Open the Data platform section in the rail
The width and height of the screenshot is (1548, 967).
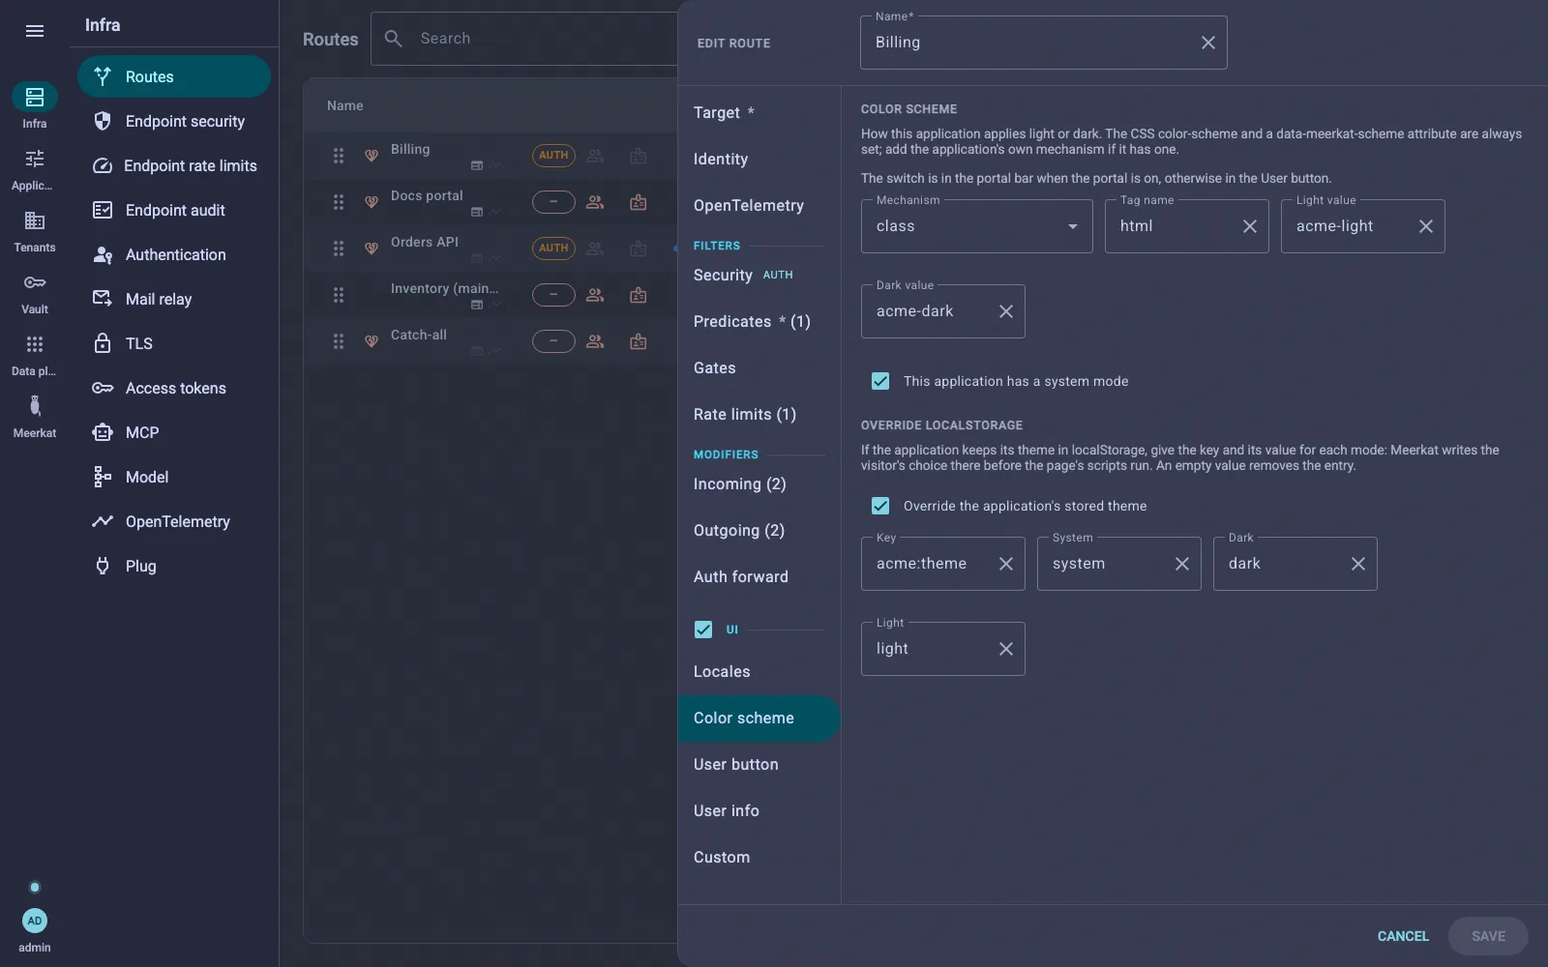[35, 355]
